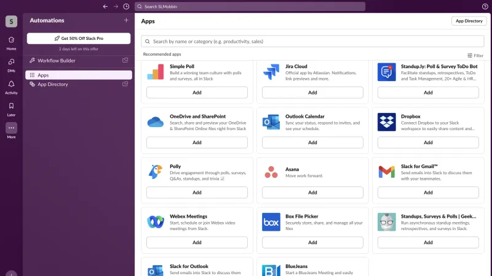
Task: Add the Outlook Calendar app
Action: (x=312, y=142)
